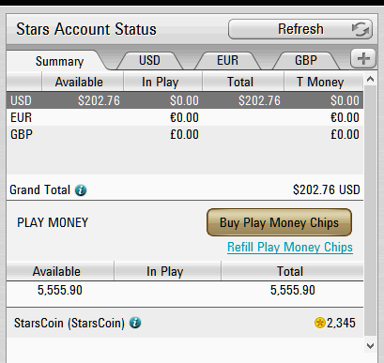Image resolution: width=384 pixels, height=363 pixels.
Task: Click the refresh arrows icon
Action: pyautogui.click(x=361, y=29)
